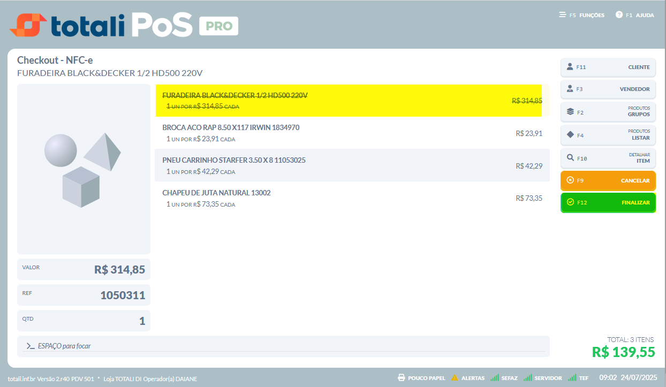Open the Funções menu label

pyautogui.click(x=591, y=16)
